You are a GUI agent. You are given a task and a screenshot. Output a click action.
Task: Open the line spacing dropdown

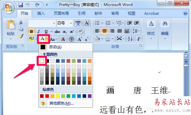pos(136,31)
